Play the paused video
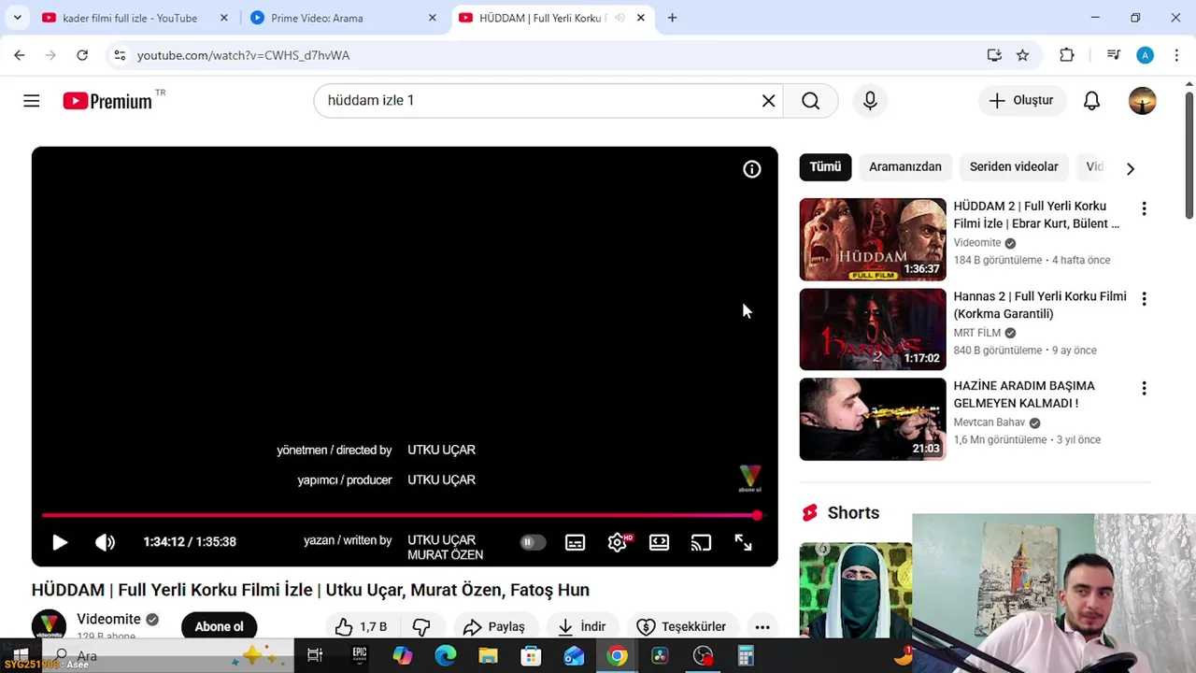1196x673 pixels. tap(60, 542)
